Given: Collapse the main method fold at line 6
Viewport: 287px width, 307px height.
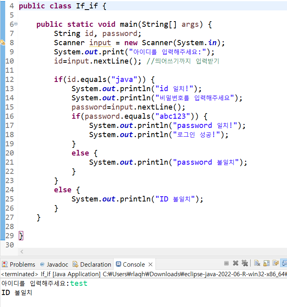Looking at the screenshot, I should click(16, 24).
